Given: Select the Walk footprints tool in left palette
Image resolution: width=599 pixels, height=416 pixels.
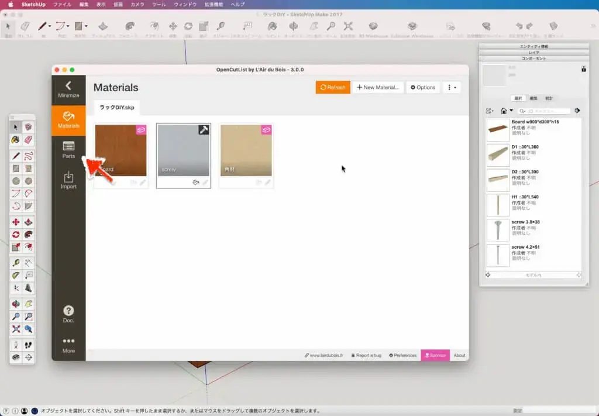Looking at the screenshot, I should coord(28,345).
